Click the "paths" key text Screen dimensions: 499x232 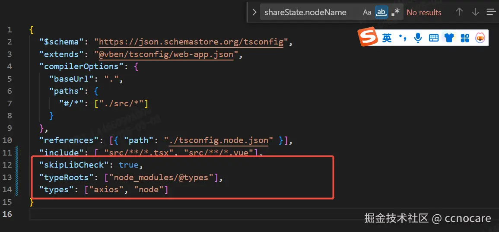(67, 91)
